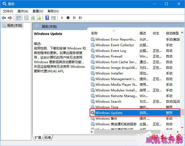Screen dimensions: 185x146
Task: Click the Refresh toolbar icon
Action: [33, 18]
